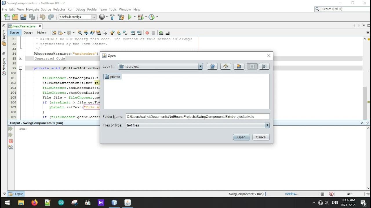
Task: Open the File menu
Action: 4,9
